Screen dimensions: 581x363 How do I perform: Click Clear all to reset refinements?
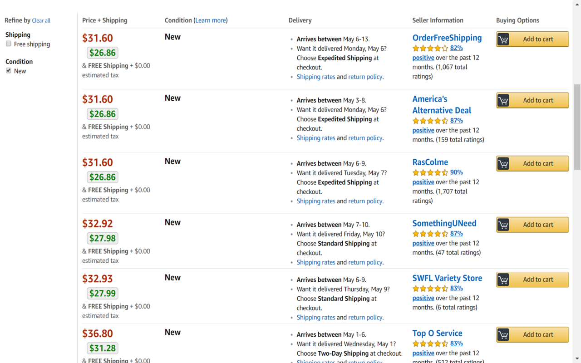[41, 20]
